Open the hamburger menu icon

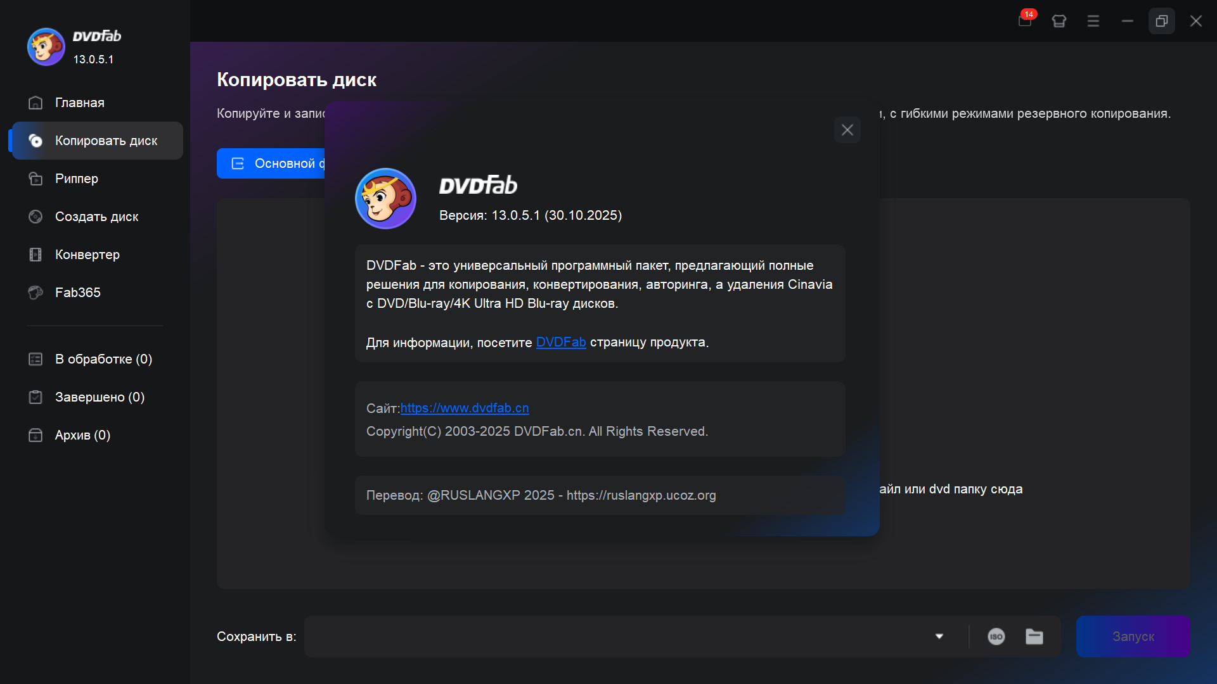pos(1093,21)
